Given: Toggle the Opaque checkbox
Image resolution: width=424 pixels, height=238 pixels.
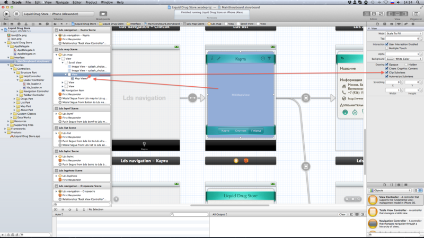Looking at the screenshot, I should tap(387, 65).
